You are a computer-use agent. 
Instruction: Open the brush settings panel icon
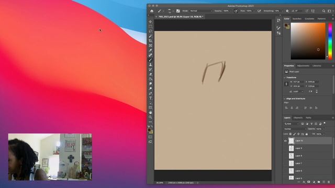[178, 11]
